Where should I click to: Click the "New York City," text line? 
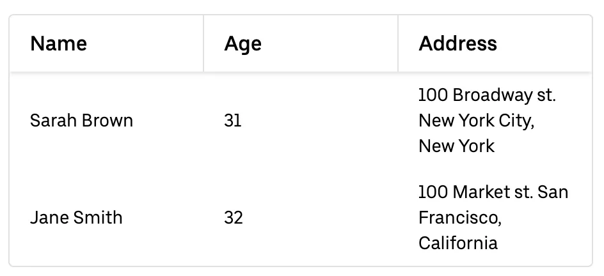476,121
